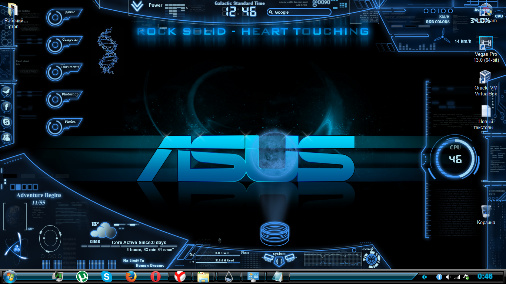
Task: Click the Messenger people sidebar icon
Action: pos(6,138)
